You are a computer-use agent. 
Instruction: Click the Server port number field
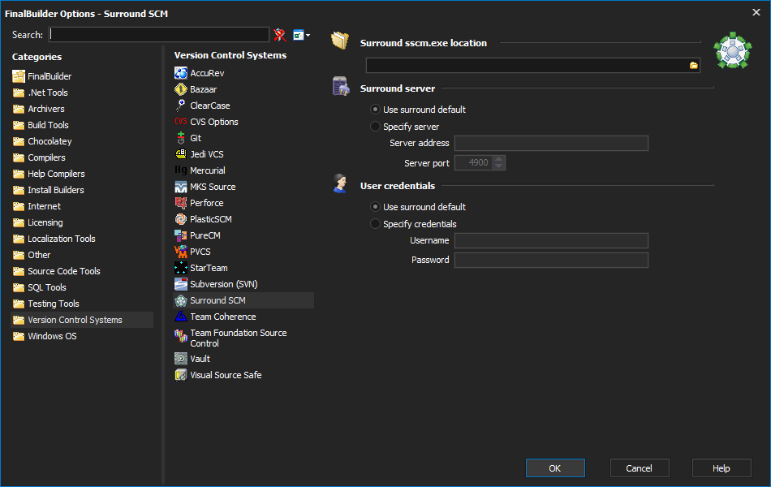pyautogui.click(x=474, y=163)
